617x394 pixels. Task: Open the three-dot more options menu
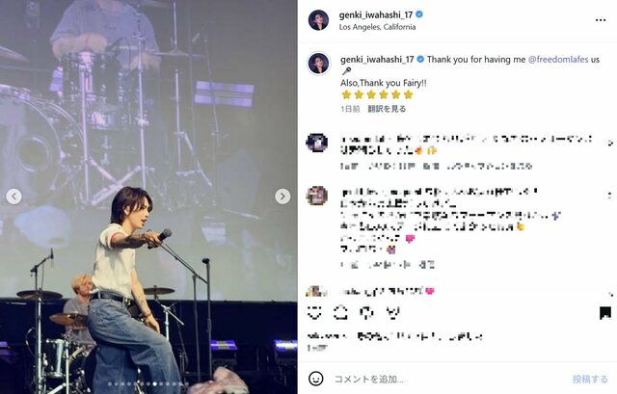(601, 20)
